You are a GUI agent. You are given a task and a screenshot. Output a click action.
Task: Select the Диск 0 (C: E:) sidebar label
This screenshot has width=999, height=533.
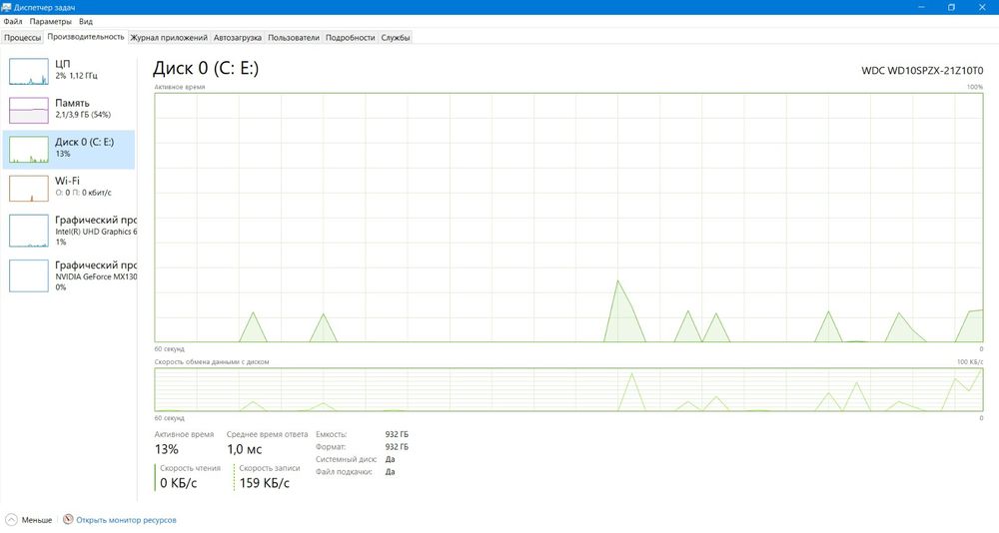(x=84, y=142)
